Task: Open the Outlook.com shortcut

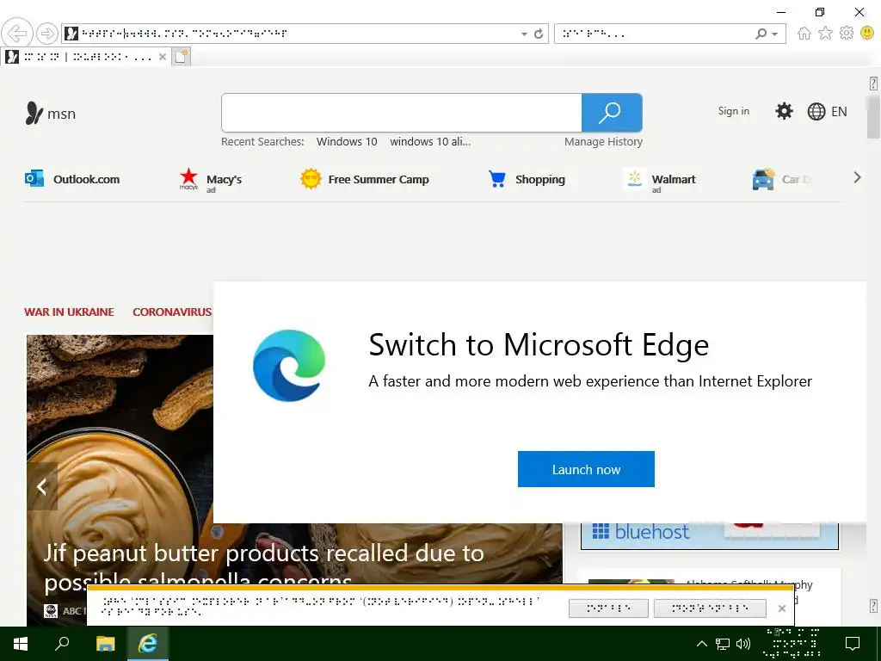Action: click(72, 179)
